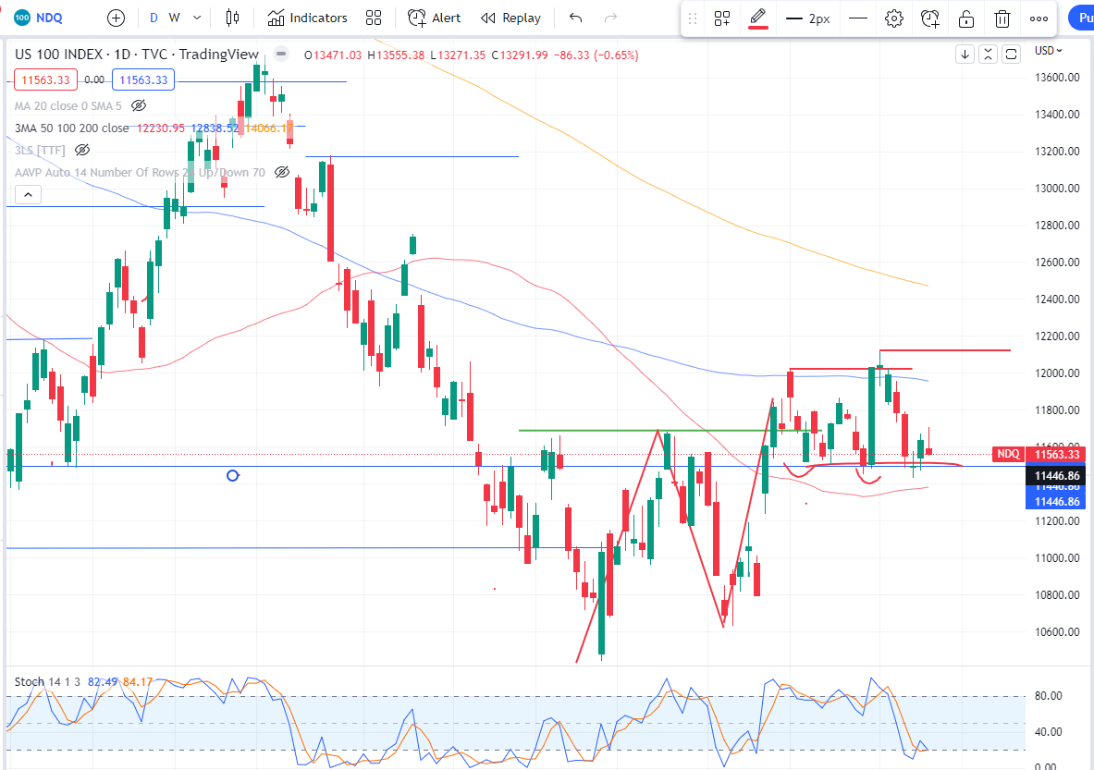Click the compare or add symbol plus icon
This screenshot has height=770, width=1094.
tap(116, 18)
